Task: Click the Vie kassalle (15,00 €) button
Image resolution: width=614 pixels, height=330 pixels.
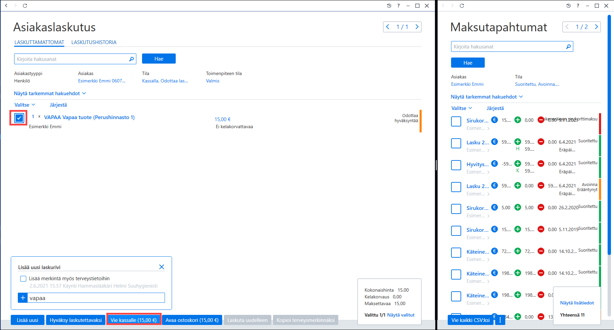Action: click(x=134, y=320)
